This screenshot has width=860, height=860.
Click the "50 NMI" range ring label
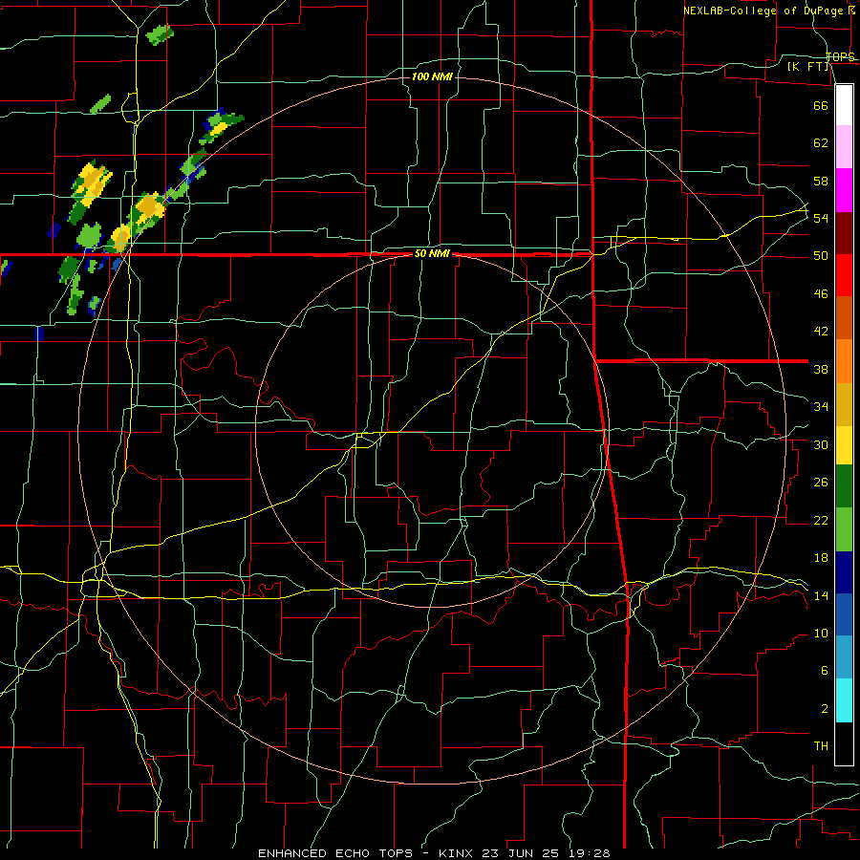pos(432,253)
